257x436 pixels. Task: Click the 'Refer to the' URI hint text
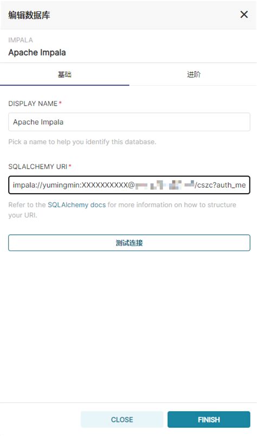click(122, 210)
